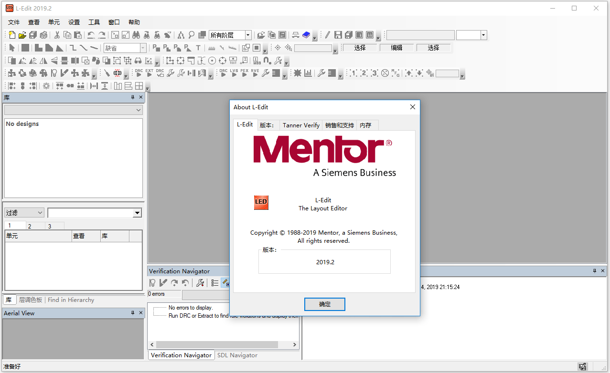
Task: Click the histogram chart icon
Action: (308, 73)
